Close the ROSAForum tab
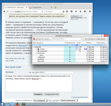The width and height of the screenshot is (111, 106). [27, 8]
